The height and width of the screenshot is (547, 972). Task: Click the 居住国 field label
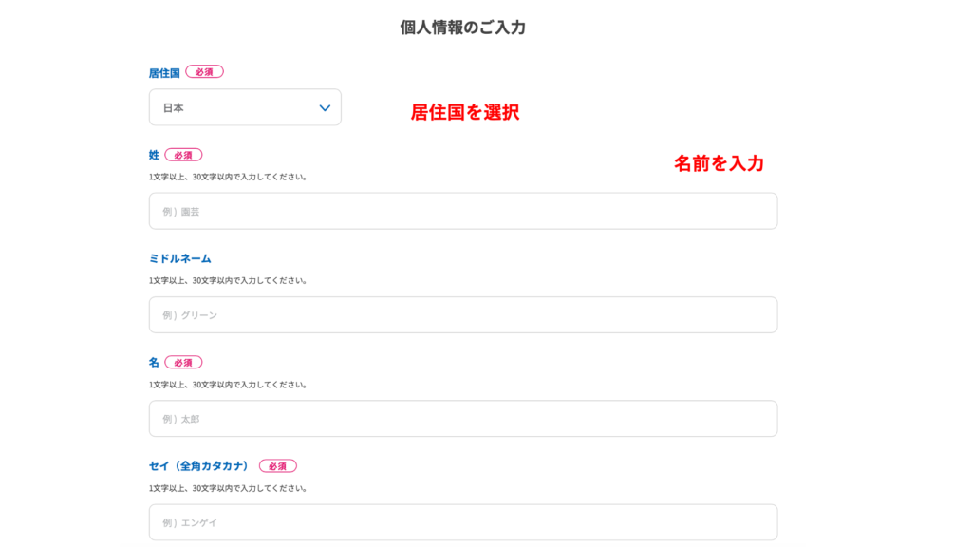tap(164, 72)
